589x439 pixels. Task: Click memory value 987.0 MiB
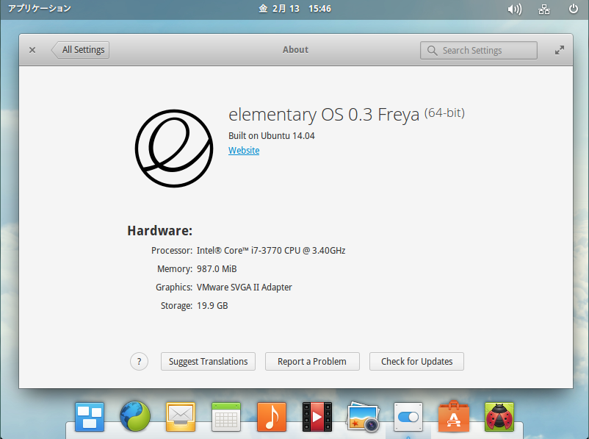click(217, 269)
